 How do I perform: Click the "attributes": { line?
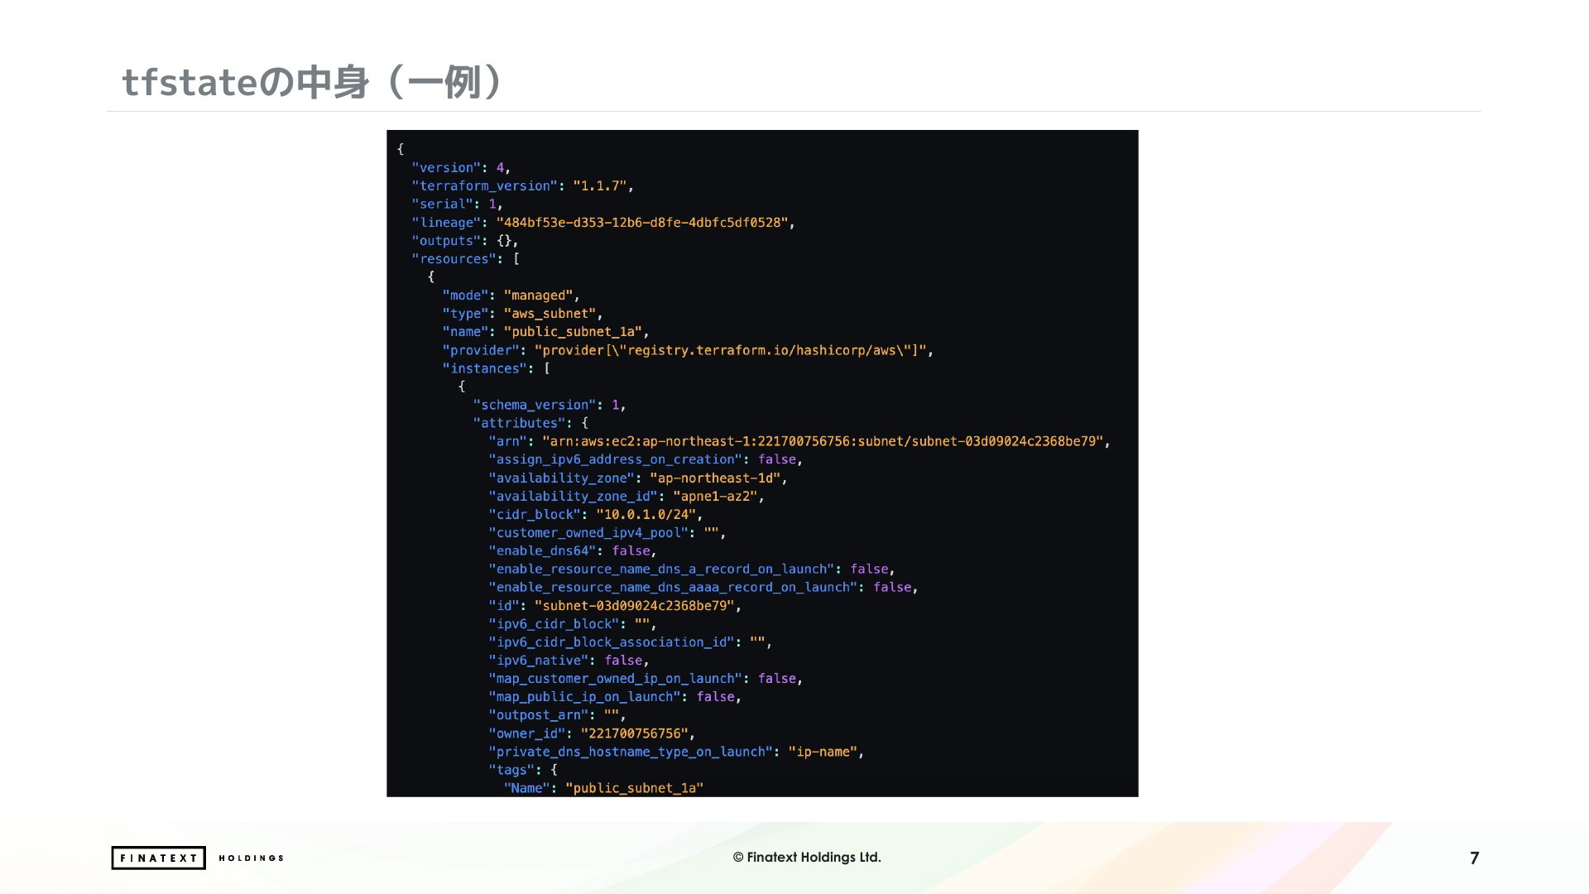530,423
